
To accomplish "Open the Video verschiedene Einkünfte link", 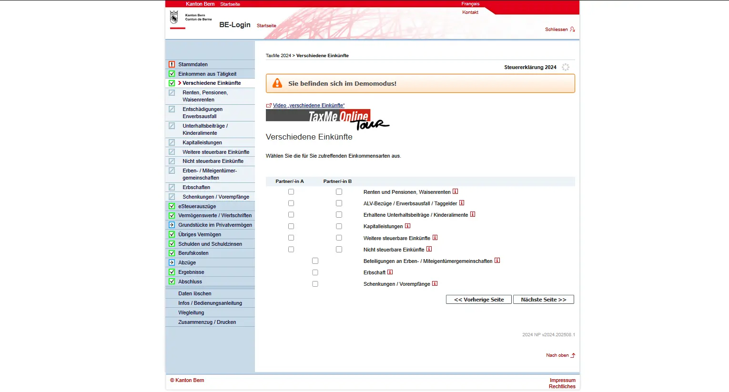I will pos(308,105).
